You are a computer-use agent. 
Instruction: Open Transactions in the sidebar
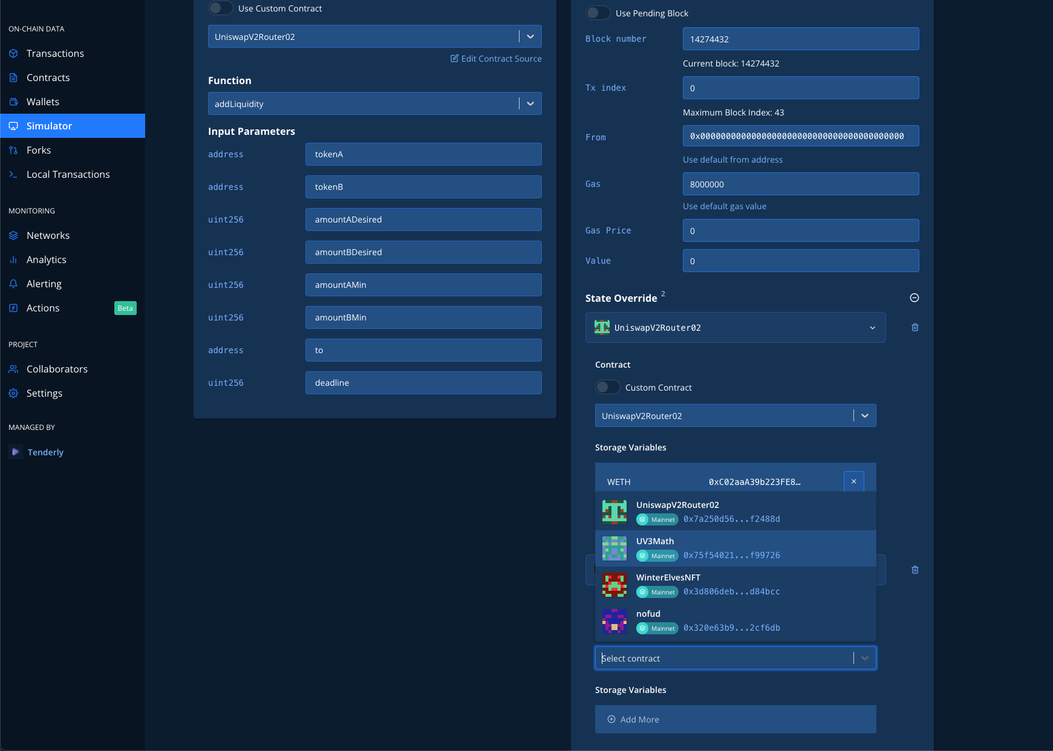point(73,53)
